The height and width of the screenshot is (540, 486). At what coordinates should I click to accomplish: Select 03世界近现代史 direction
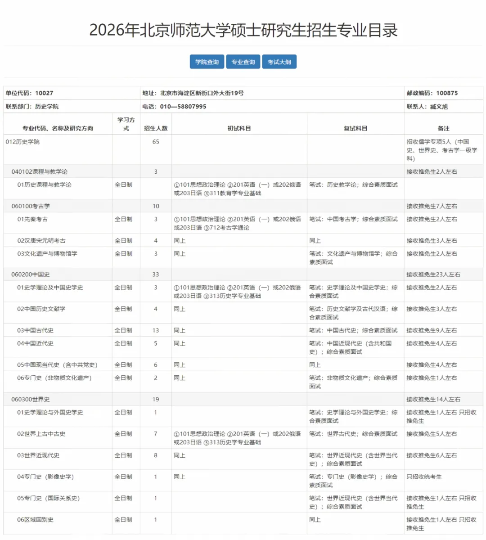38,455
